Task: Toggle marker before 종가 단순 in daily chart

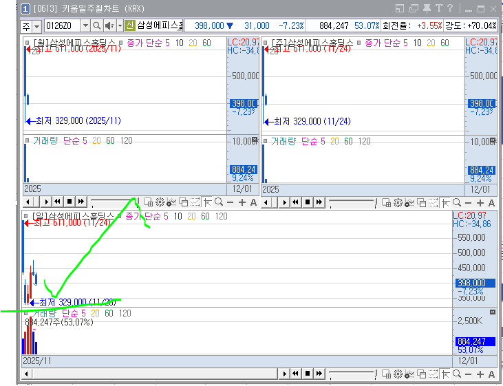Action: pos(119,216)
